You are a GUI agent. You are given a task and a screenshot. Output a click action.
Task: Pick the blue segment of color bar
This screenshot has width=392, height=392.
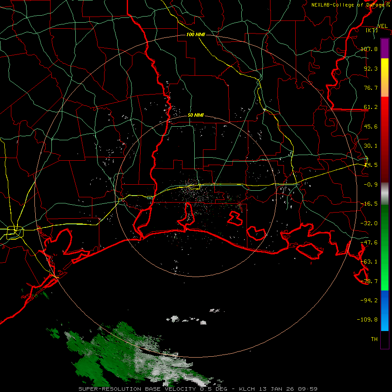coord(385,311)
